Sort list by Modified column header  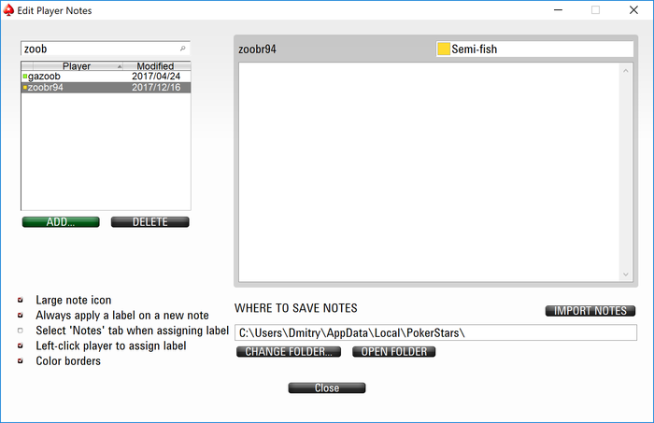(157, 66)
